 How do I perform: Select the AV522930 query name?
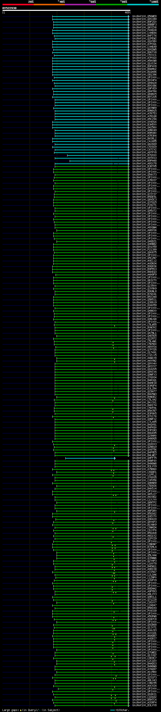click(x=9, y=8)
